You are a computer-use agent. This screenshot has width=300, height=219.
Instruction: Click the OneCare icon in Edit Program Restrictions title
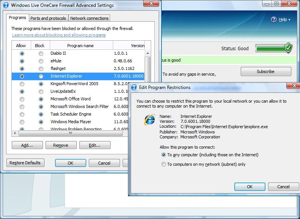134,87
